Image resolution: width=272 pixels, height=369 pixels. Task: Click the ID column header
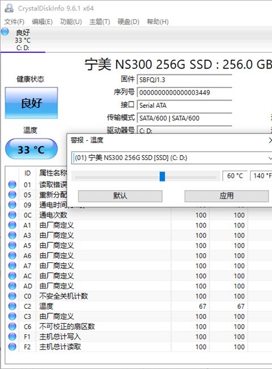(27, 173)
